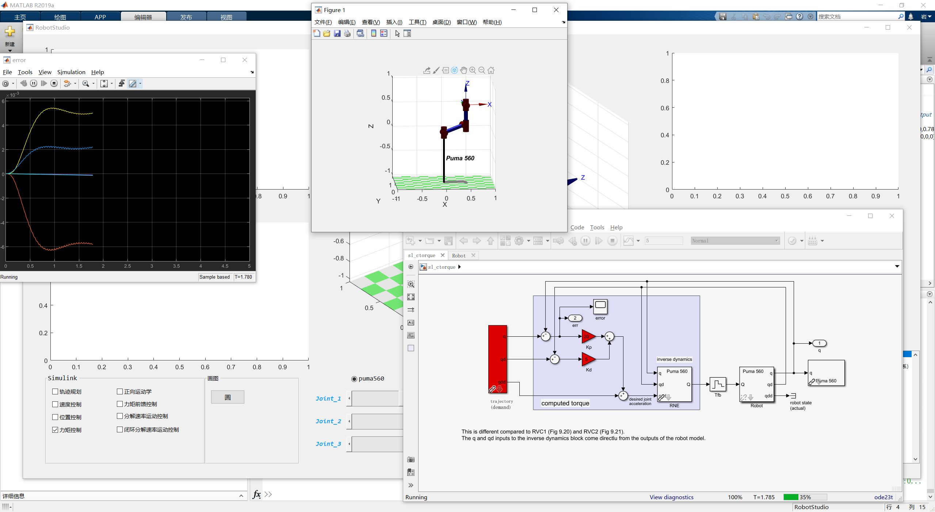Open 工具(T) menu in Figure 1
The height and width of the screenshot is (512, 935).
[x=417, y=22]
